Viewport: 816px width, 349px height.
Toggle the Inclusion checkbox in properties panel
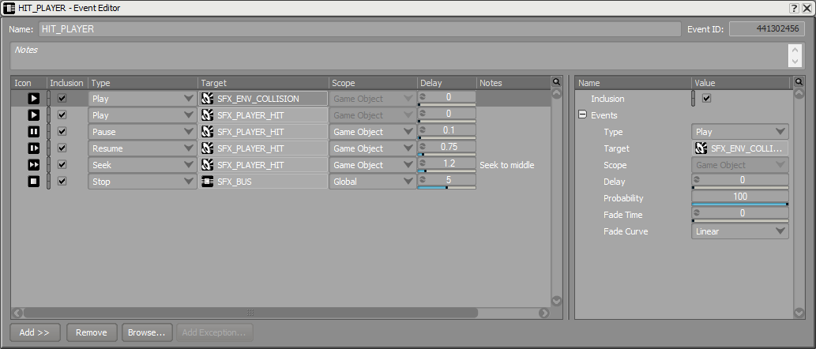[x=707, y=98]
